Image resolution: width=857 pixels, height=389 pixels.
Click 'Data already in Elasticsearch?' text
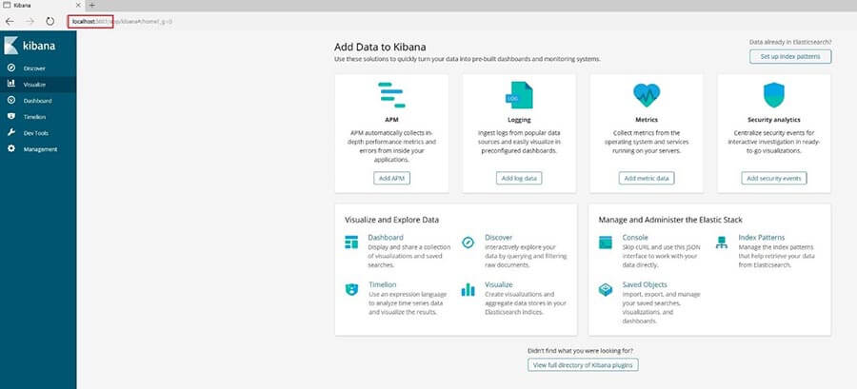click(790, 42)
